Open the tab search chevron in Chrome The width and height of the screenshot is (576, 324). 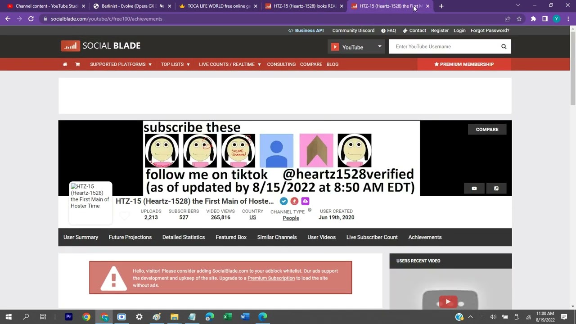pos(518,6)
